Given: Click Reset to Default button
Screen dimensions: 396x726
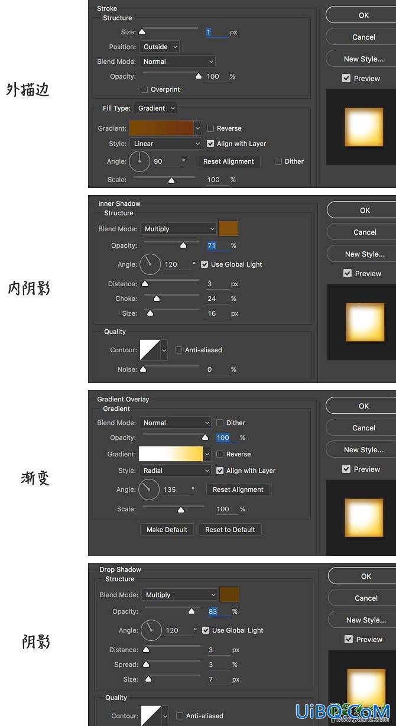Looking at the screenshot, I should click(x=230, y=530).
